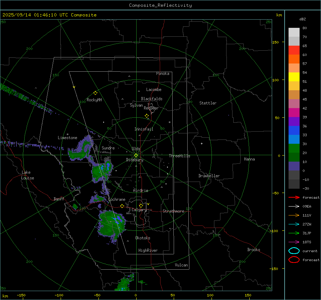Screen dimensions: 321x300
Task: Click the white plus marker west of Hanna
Action: [x=202, y=143]
